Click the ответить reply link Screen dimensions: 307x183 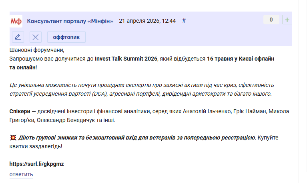[21, 174]
